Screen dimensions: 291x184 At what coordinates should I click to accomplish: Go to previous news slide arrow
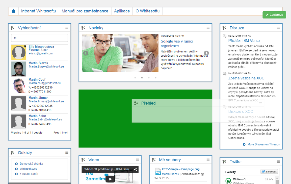[x=85, y=53]
